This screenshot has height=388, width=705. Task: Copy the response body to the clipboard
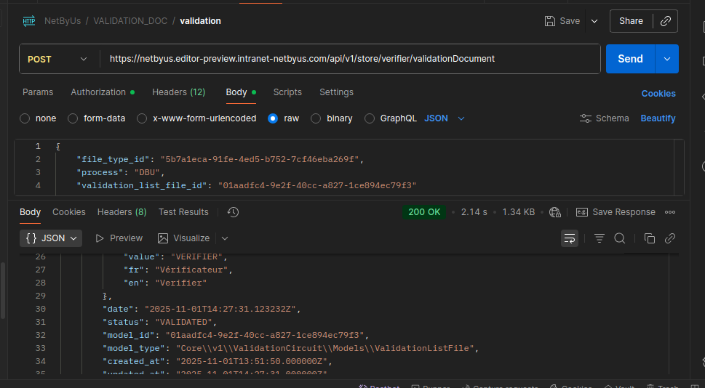click(649, 238)
